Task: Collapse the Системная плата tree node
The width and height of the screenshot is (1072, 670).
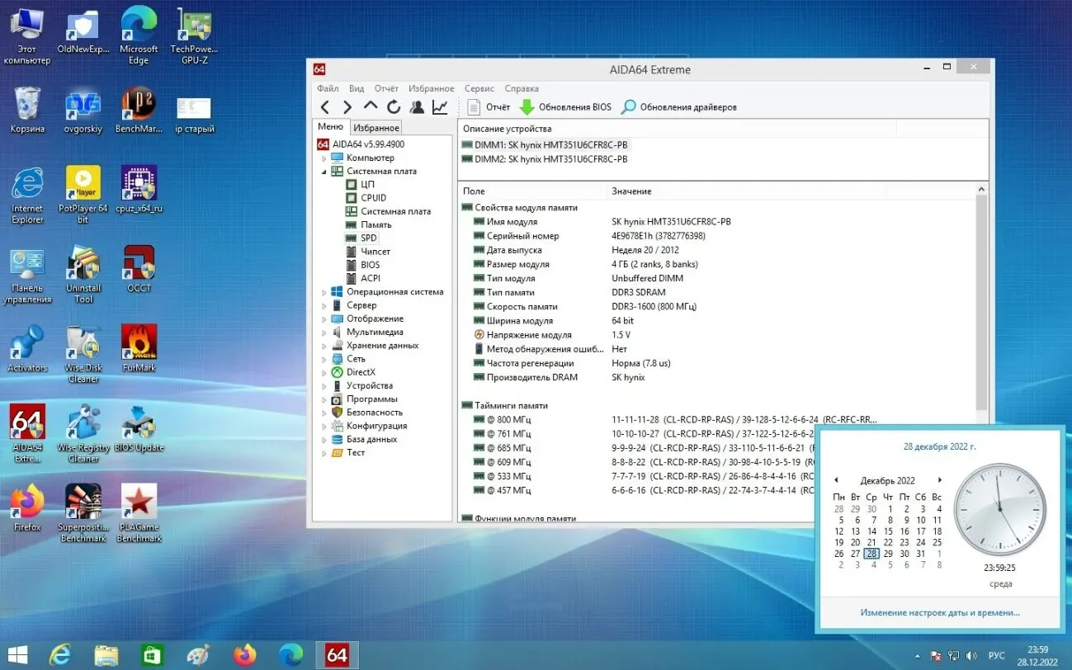Action: click(x=325, y=171)
